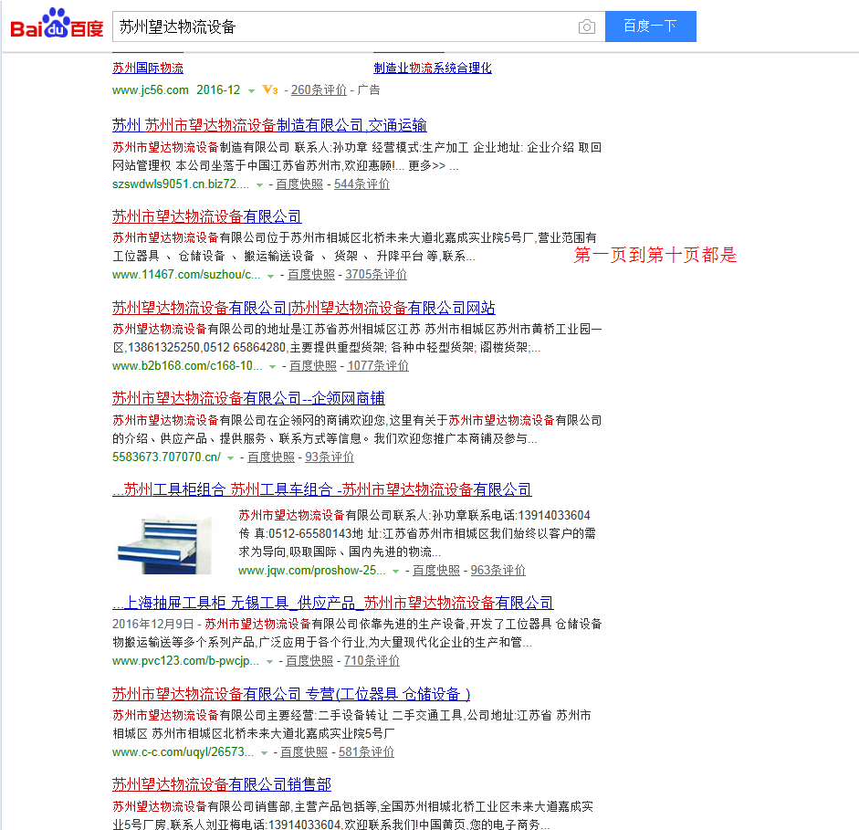
Task: Click the www.jc56.com green URL
Action: [x=151, y=89]
